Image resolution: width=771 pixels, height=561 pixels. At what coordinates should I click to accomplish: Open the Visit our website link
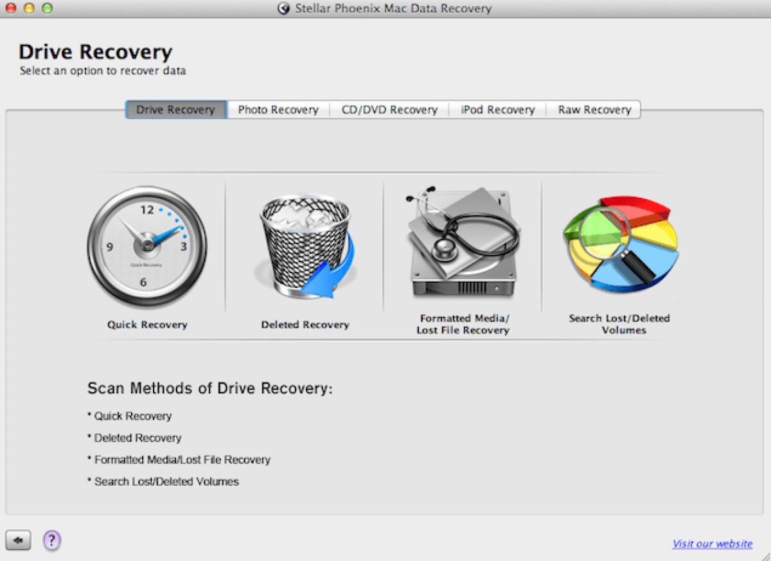click(x=711, y=543)
